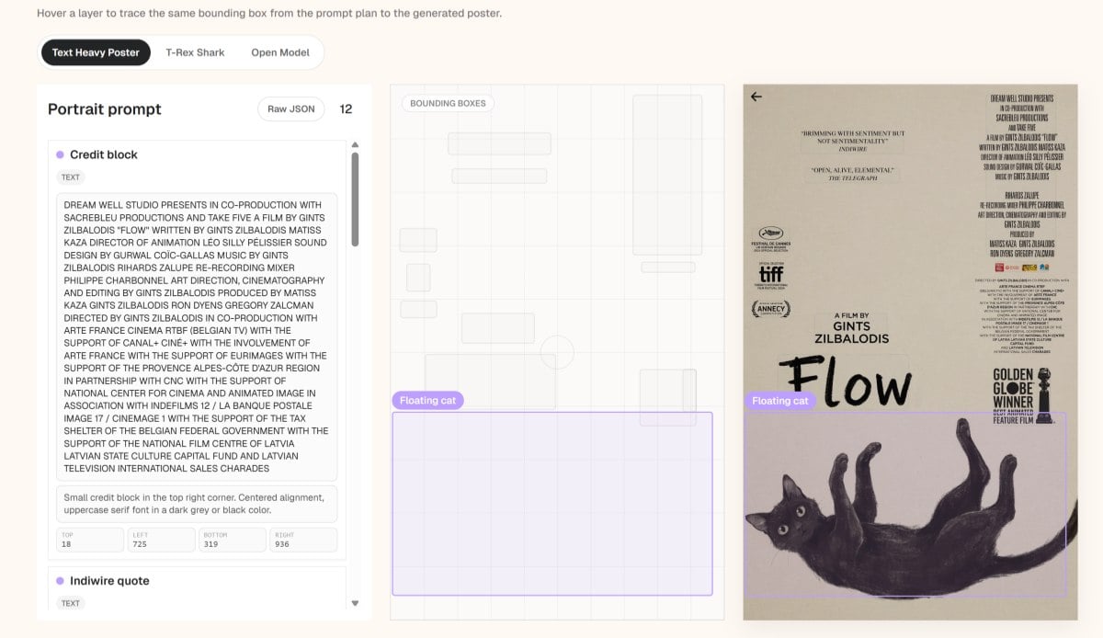This screenshot has height=638, width=1103.
Task: Click the circle bounding box in the plan
Action: 557,352
